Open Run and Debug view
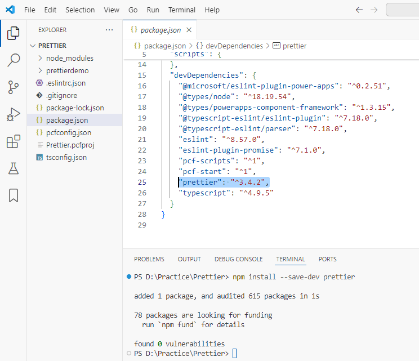The height and width of the screenshot is (361, 419). [x=13, y=114]
